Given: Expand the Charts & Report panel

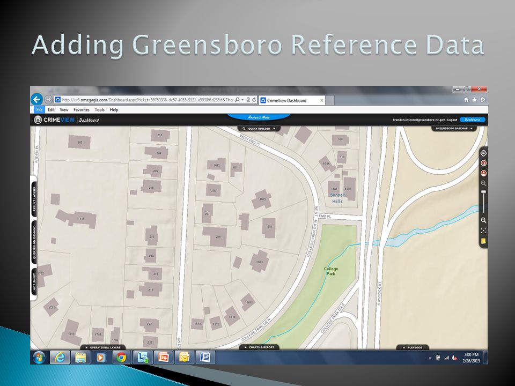Looking at the screenshot, I should (259, 347).
